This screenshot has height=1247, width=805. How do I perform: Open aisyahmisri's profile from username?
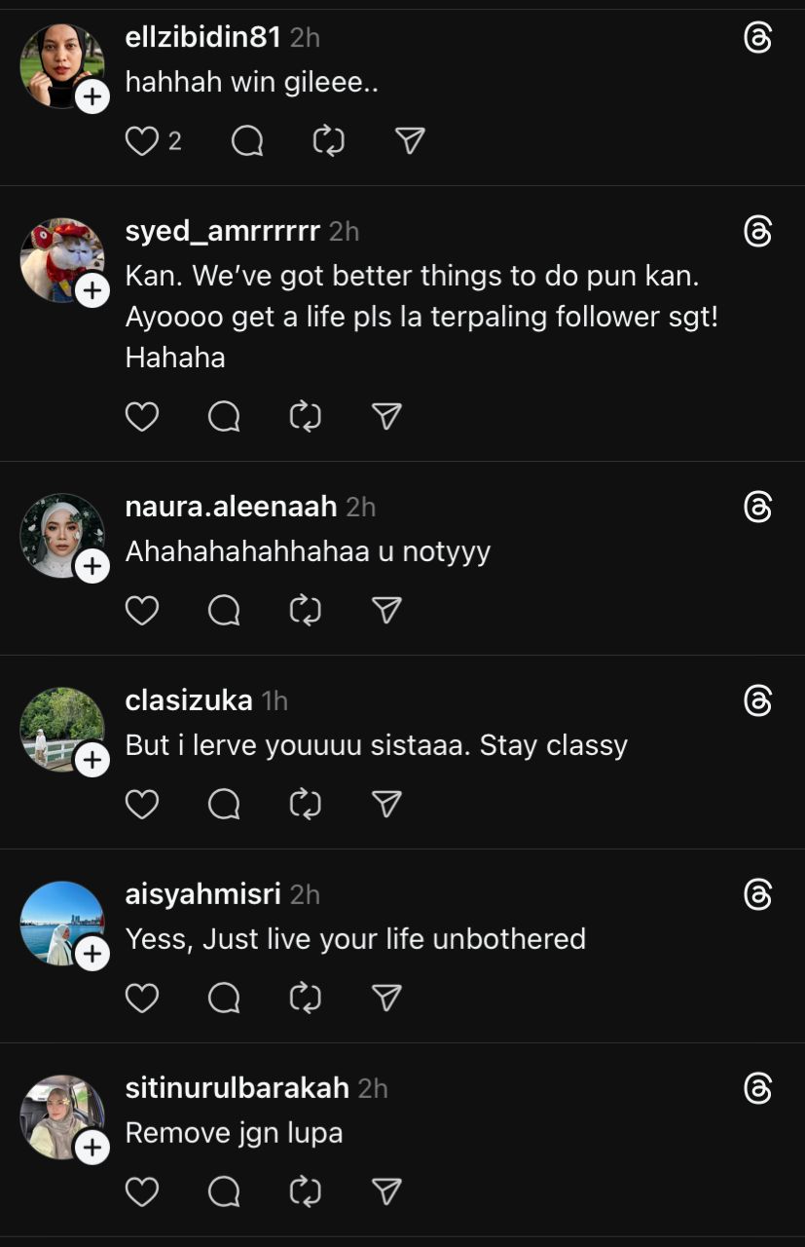point(203,894)
